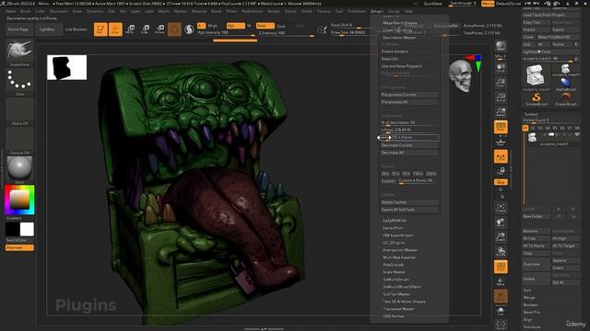Click the lock camera icon
590x331 pixels.
tap(501, 171)
